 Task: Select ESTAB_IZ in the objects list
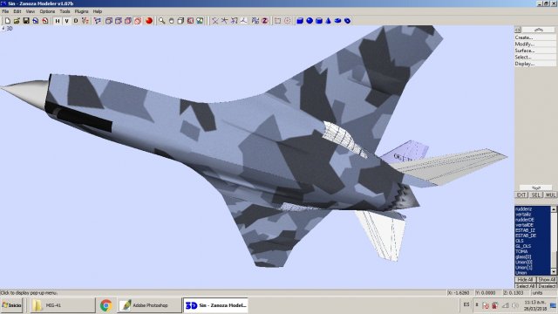pos(525,230)
